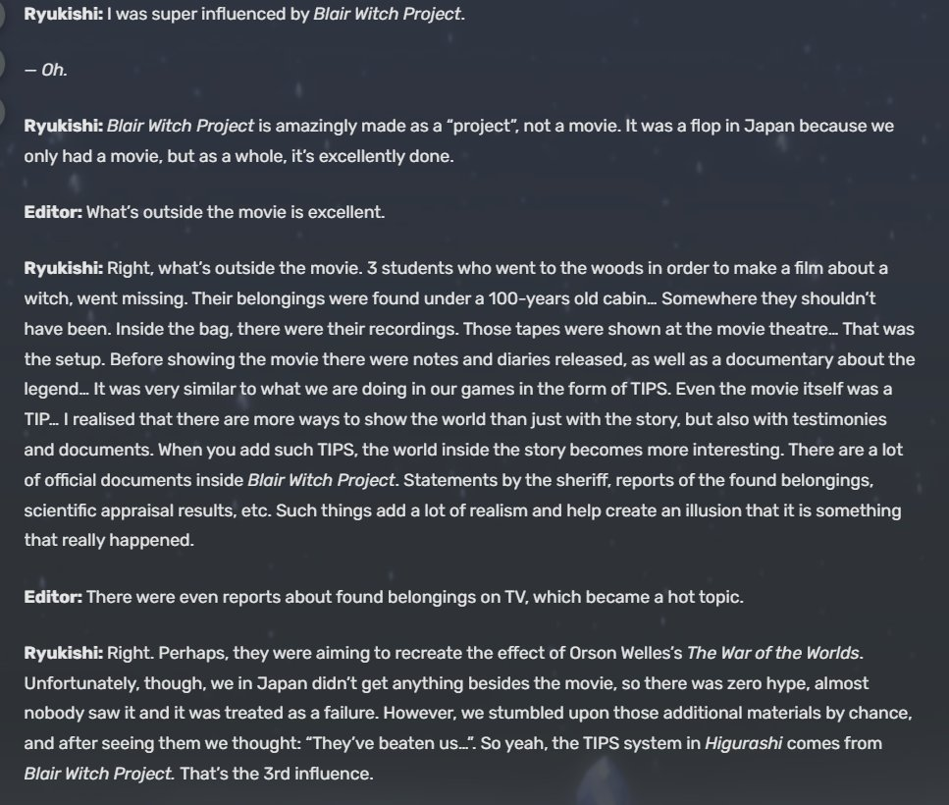Click the topmost round button on left edge
Image resolution: width=949 pixels, height=805 pixels.
point(2,15)
